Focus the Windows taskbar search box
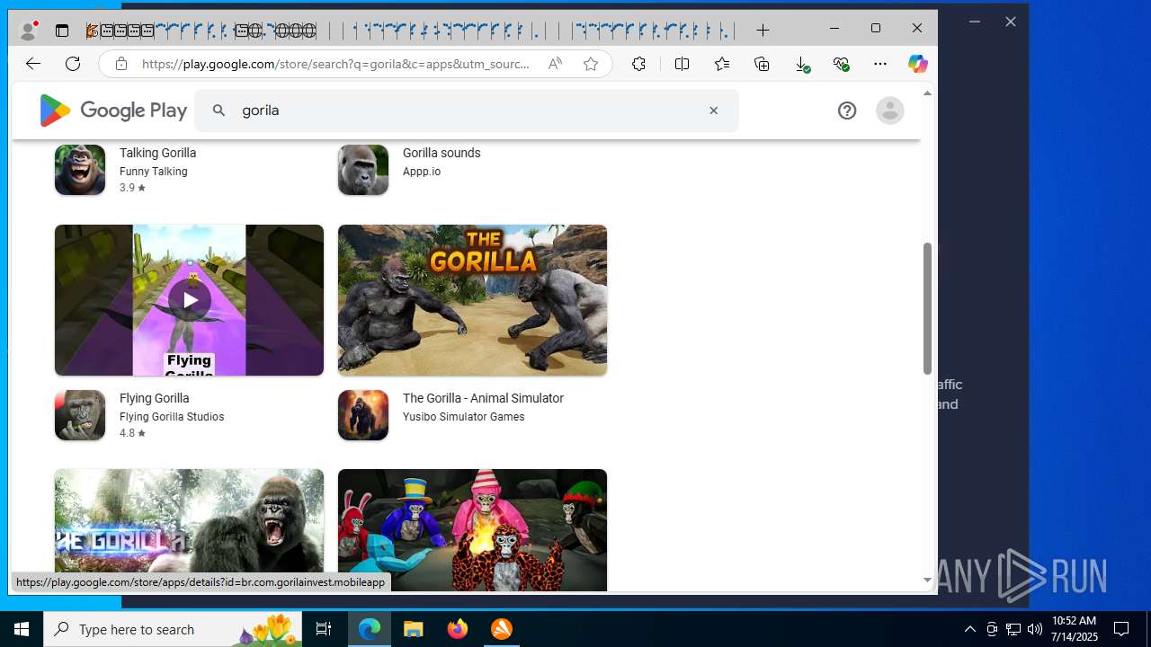The image size is (1151, 647). (x=173, y=629)
